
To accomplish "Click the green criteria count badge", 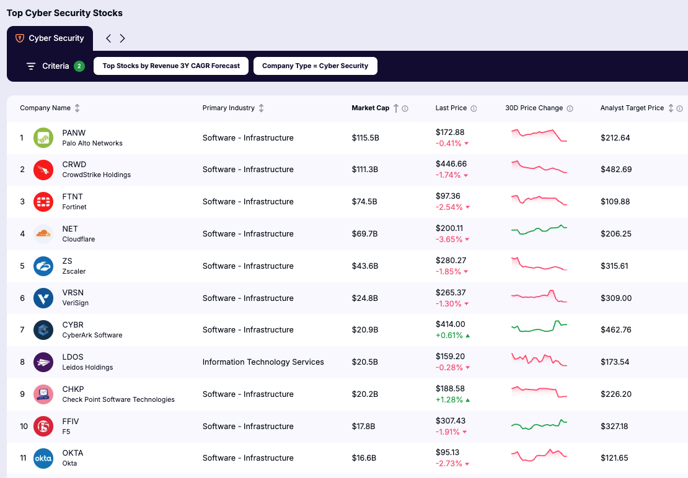I will [x=79, y=66].
